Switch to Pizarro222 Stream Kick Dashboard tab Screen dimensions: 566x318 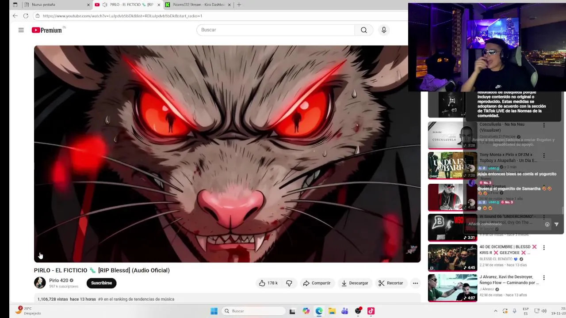click(x=198, y=4)
